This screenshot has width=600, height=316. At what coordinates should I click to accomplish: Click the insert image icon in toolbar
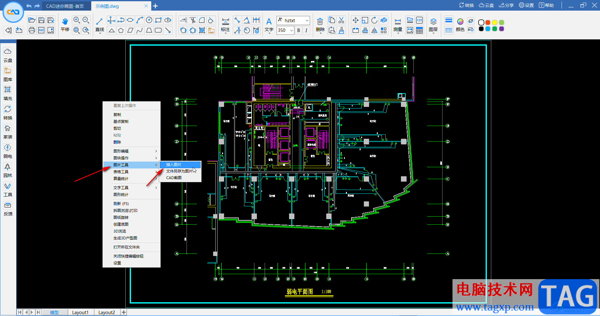tap(212, 30)
